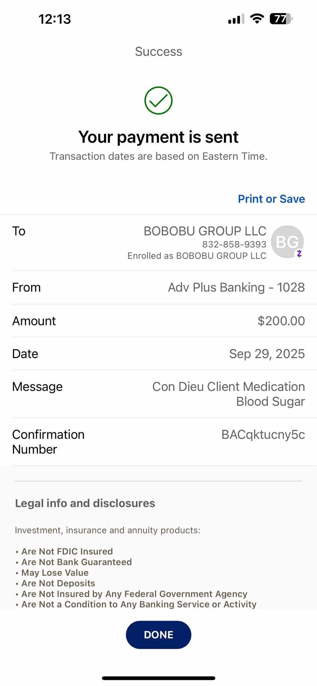Tap the battery level indicator

[281, 19]
